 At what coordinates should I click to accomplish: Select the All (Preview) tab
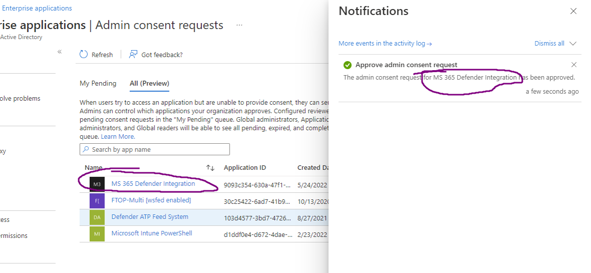[149, 83]
